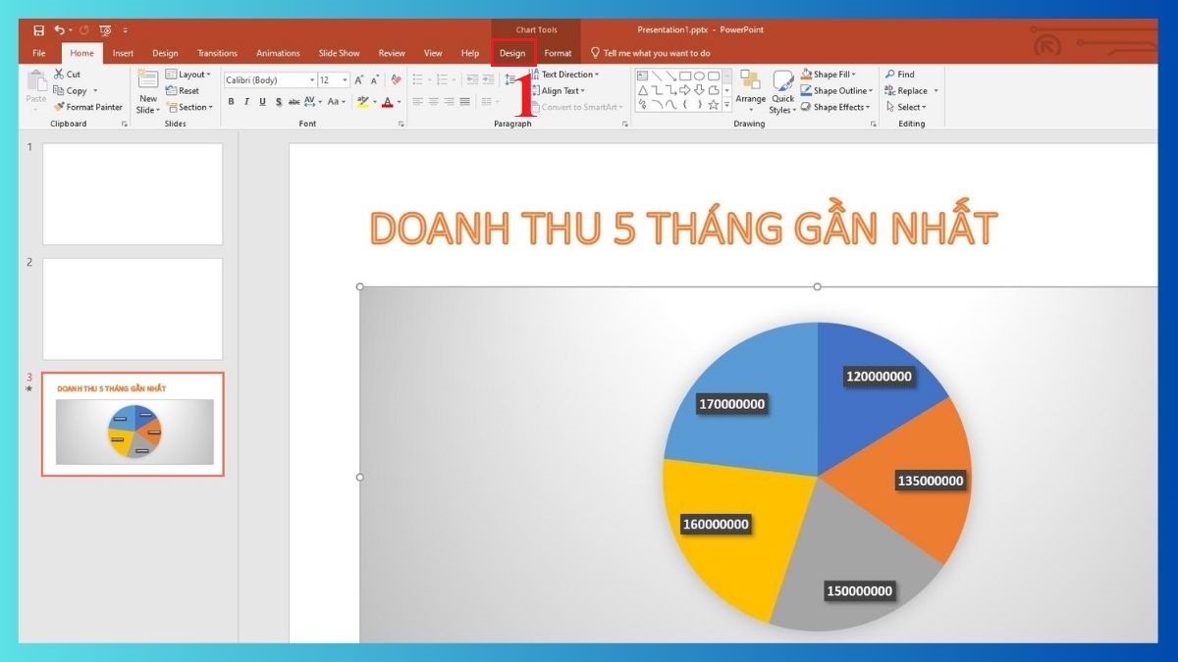The height and width of the screenshot is (662, 1178).
Task: Click the Strikethrough formatting icon
Action: point(294,101)
